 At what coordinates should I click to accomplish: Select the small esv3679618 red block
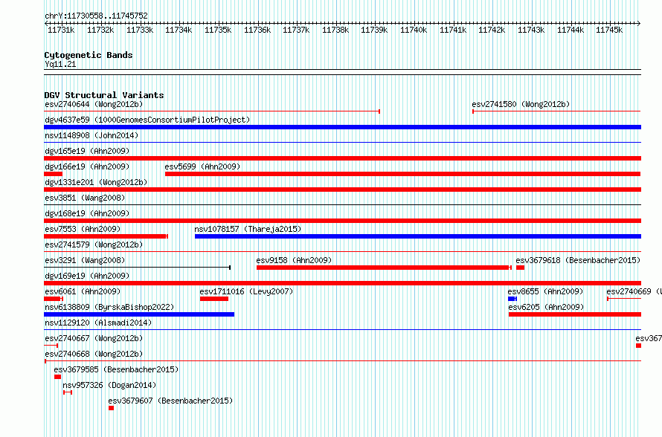coord(520,268)
